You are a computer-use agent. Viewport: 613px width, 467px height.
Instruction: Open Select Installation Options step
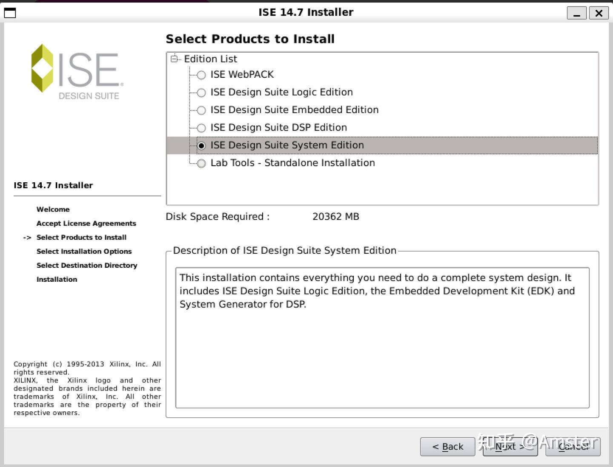pyautogui.click(x=84, y=251)
